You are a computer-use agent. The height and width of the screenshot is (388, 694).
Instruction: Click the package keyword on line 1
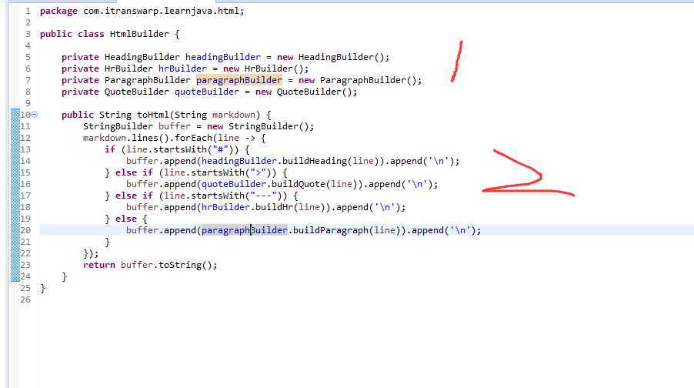coord(58,11)
